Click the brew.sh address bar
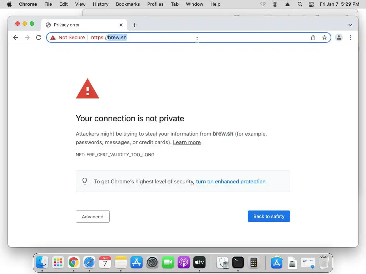This screenshot has height=274, width=366. click(x=189, y=37)
